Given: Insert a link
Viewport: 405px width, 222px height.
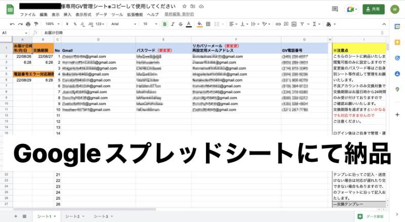Looking at the screenshot, I should click(x=278, y=24).
